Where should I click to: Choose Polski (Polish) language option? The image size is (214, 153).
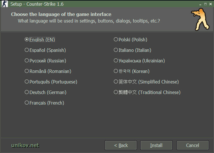116,40
